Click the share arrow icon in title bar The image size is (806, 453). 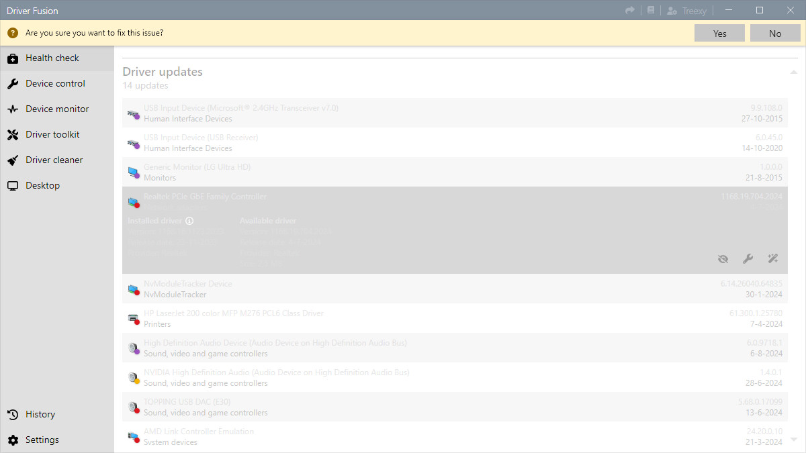point(630,10)
